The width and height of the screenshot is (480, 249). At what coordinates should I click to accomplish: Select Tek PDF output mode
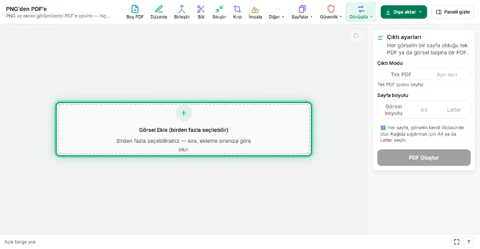coord(401,74)
